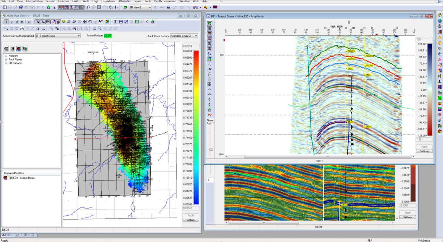This screenshot has height=242, width=443.
Task: Click the zoom in magnifier on map toolbar
Action: click(x=69, y=22)
